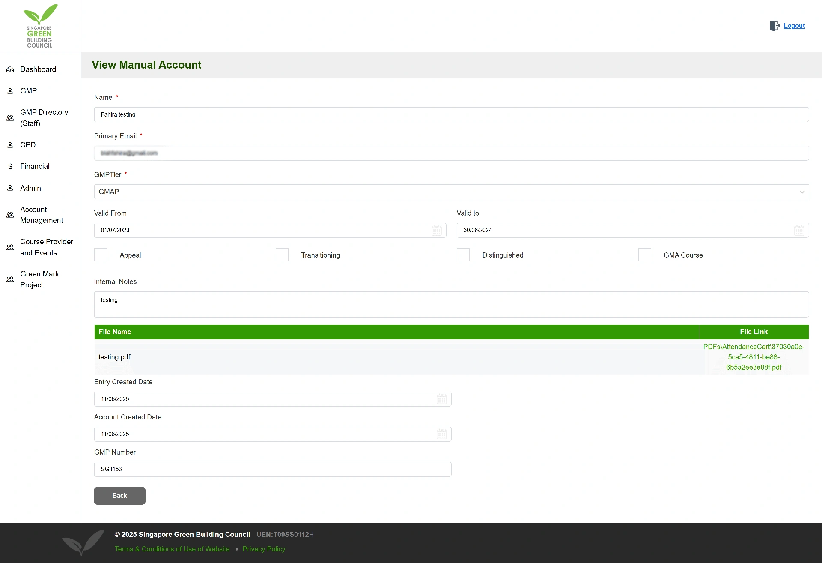Toggle the GMA Course checkbox
This screenshot has width=822, height=563.
tap(645, 255)
